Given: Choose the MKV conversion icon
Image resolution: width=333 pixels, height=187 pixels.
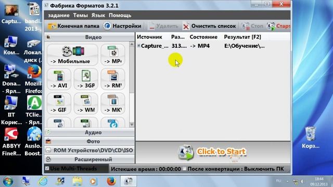Looking at the screenshot, I should click(113, 103).
